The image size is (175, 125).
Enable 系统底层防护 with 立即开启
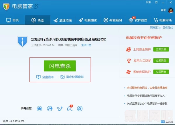click(161, 72)
